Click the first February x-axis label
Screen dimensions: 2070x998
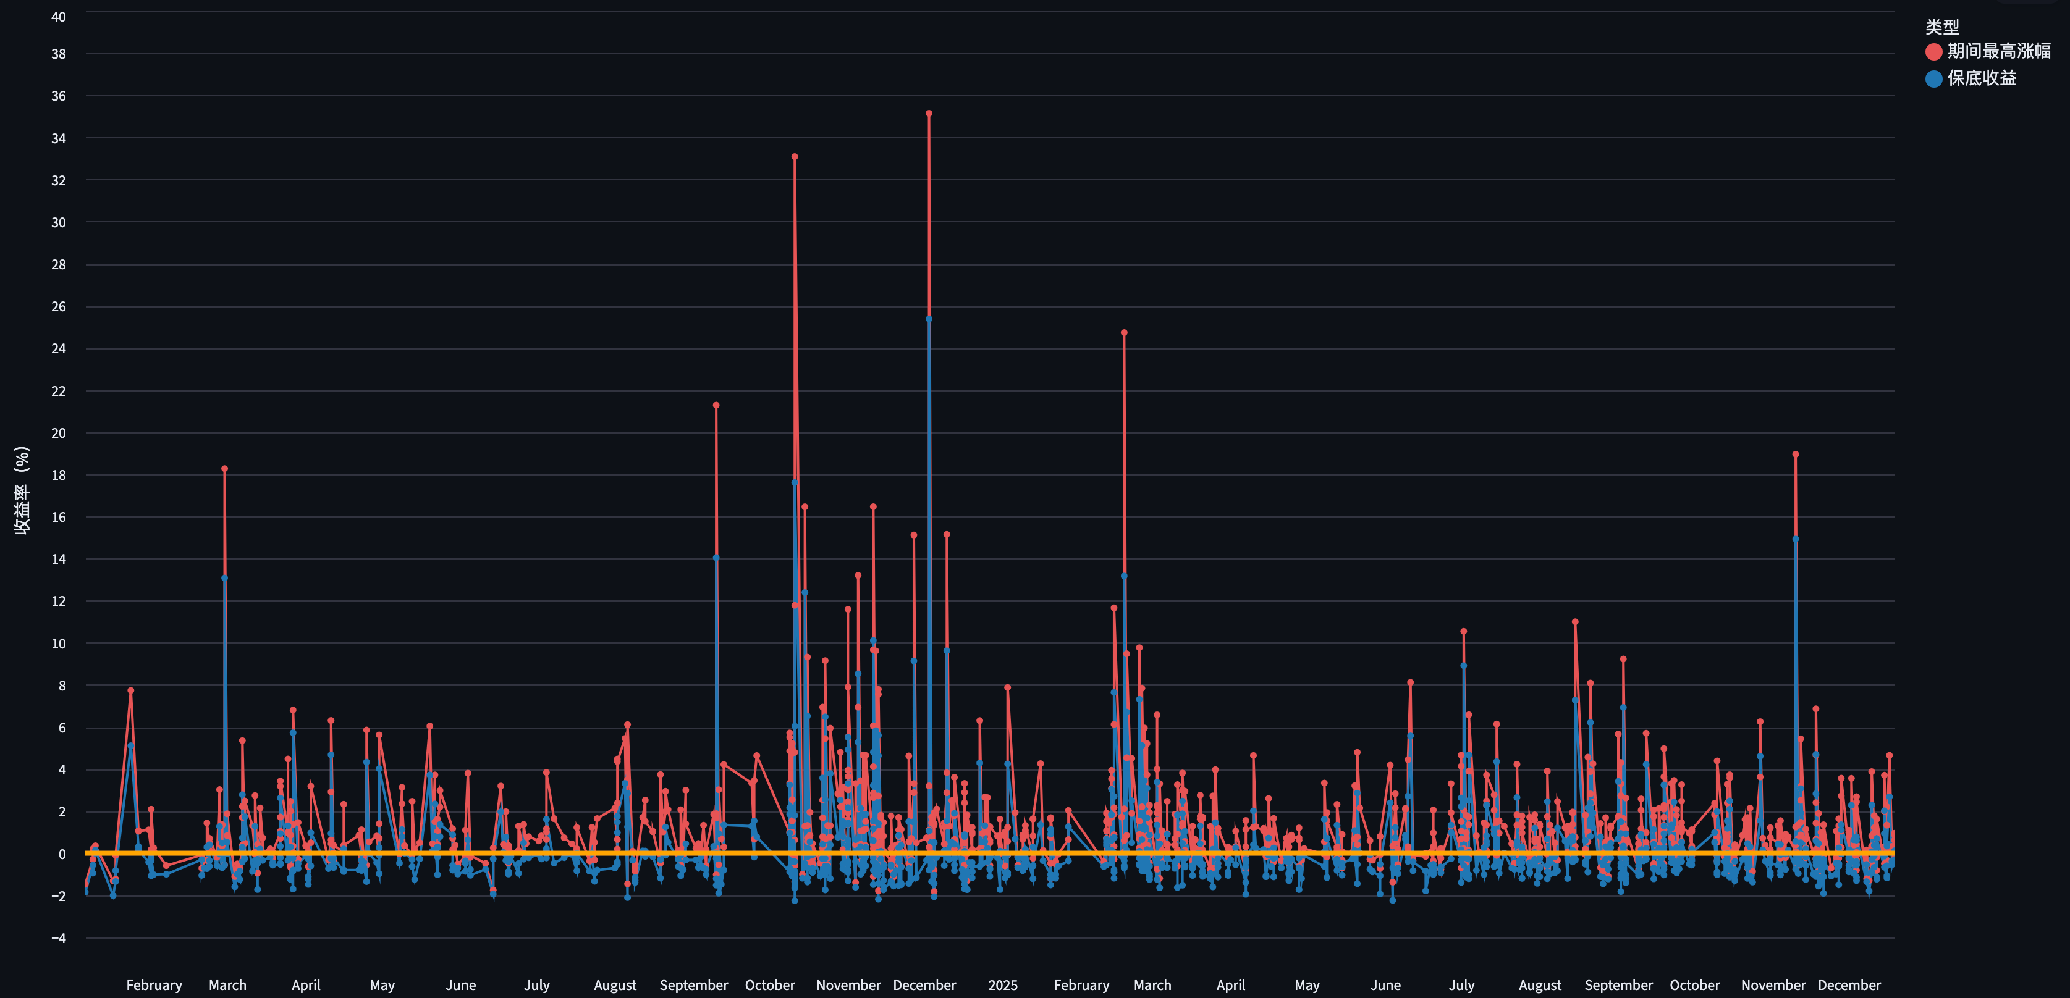point(154,985)
